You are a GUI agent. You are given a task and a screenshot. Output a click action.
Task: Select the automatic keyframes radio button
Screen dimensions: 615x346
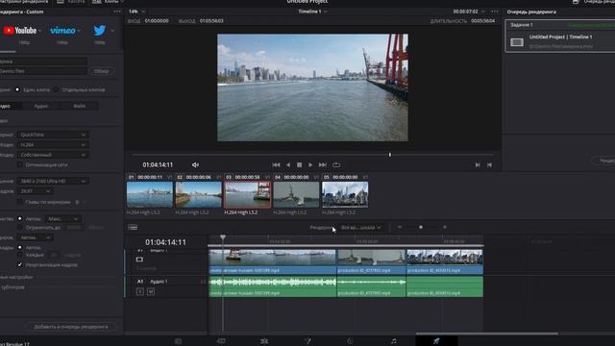tap(19, 248)
